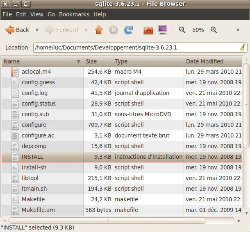Screen dimensions: 250x232
Task: Select the config.sub file icon
Action: pos(15,114)
